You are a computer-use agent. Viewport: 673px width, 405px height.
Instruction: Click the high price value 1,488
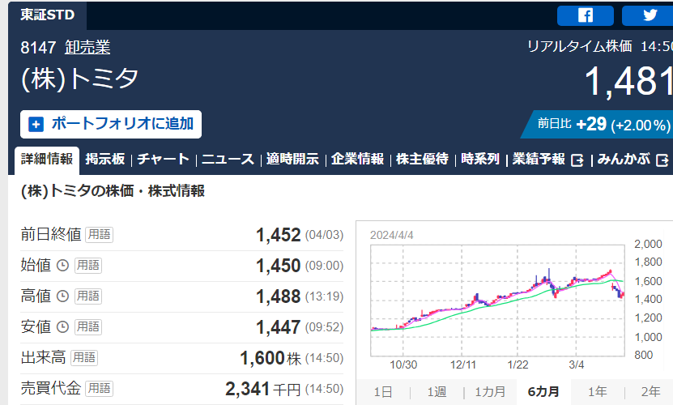pos(278,296)
